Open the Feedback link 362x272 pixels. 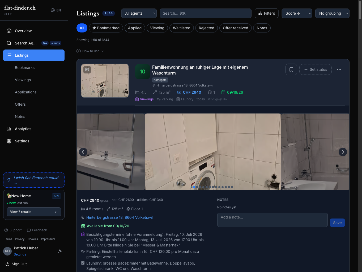point(37,230)
